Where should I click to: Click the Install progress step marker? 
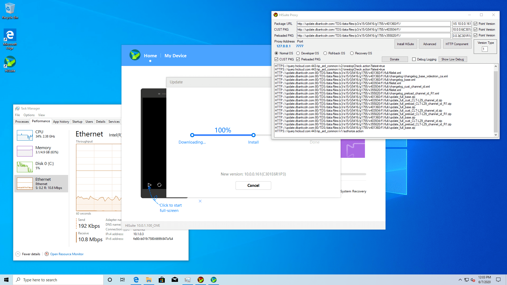point(253,135)
